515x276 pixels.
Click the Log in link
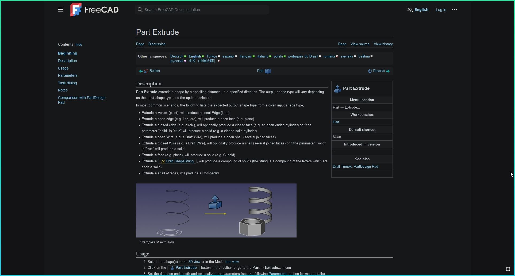click(x=441, y=10)
